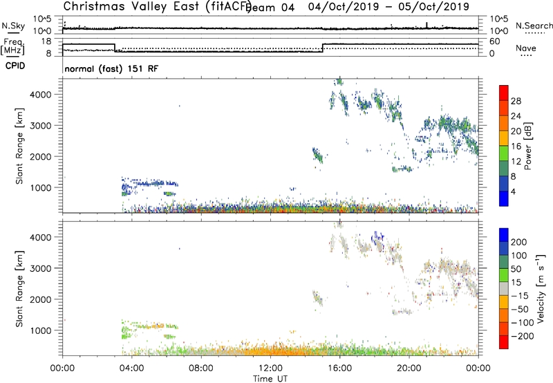Screen dimensions: 553x383
Task: Click the grey Velocity colorbar segment between 15 and -15
Action: 504,288
